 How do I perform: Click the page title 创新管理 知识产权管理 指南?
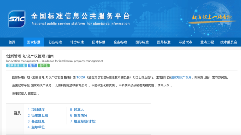pyautogui.click(x=30, y=56)
